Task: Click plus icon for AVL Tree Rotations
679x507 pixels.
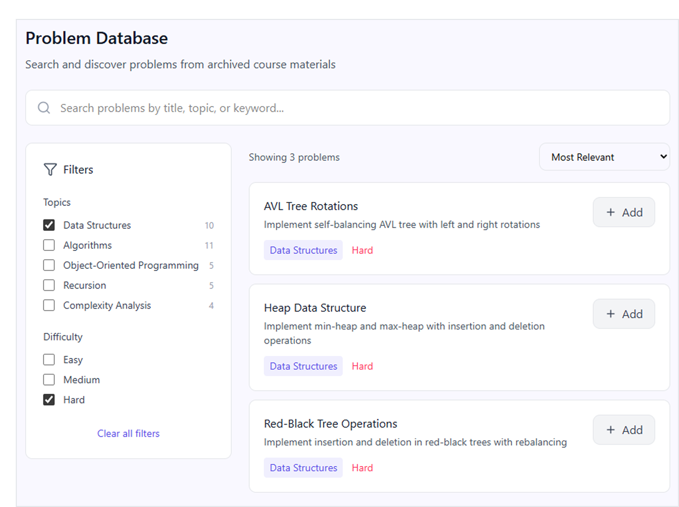Action: (610, 213)
